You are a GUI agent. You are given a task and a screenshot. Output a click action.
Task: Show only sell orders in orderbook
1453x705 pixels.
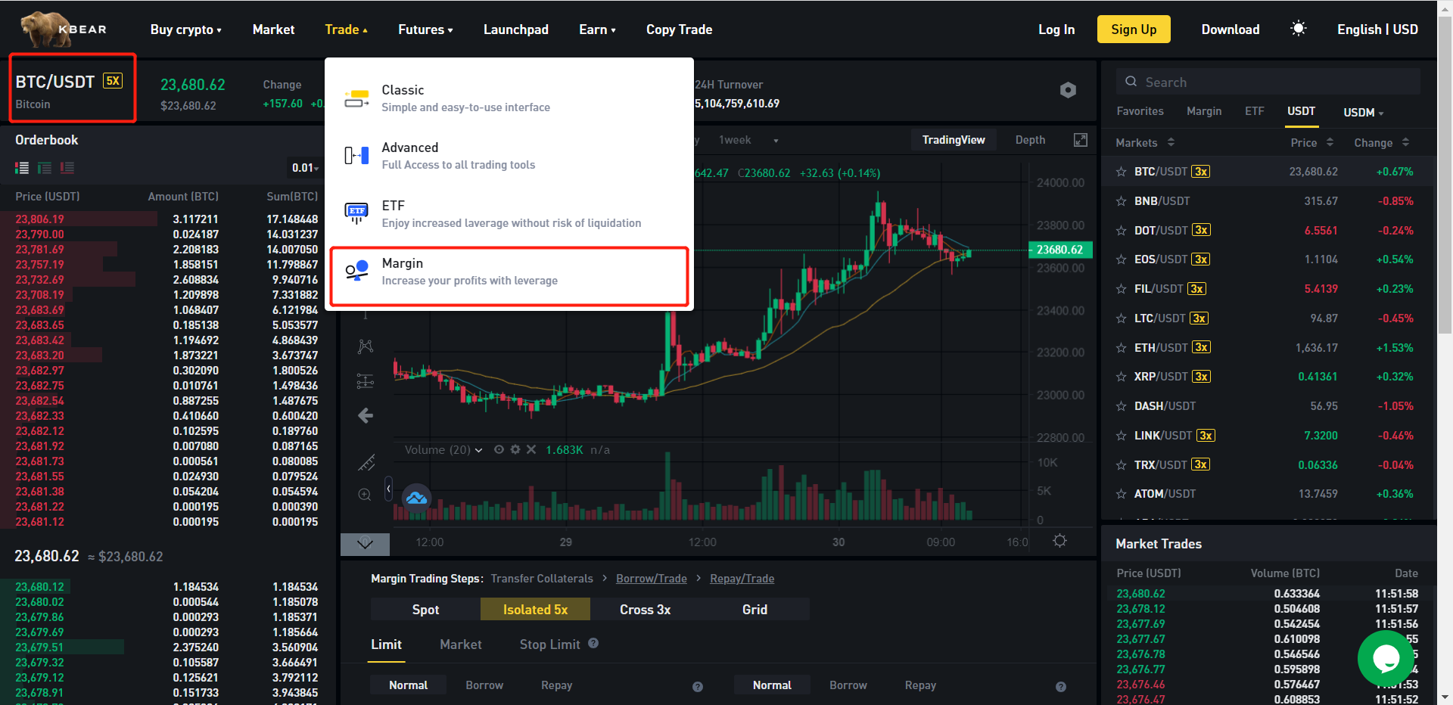coord(67,168)
